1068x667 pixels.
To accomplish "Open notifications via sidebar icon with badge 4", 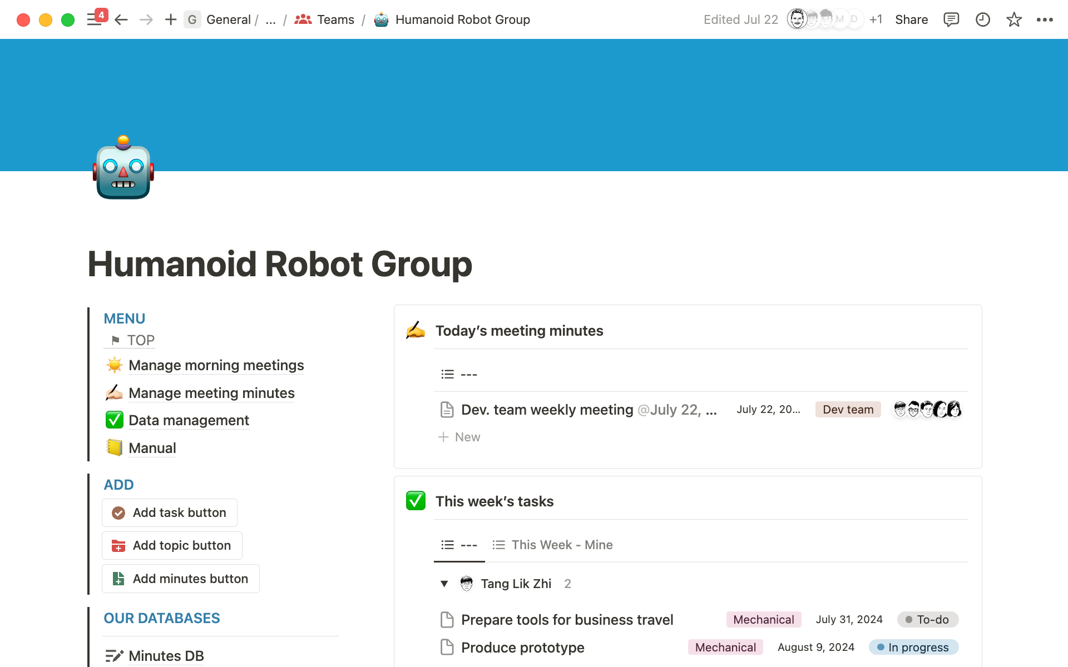I will pyautogui.click(x=96, y=19).
